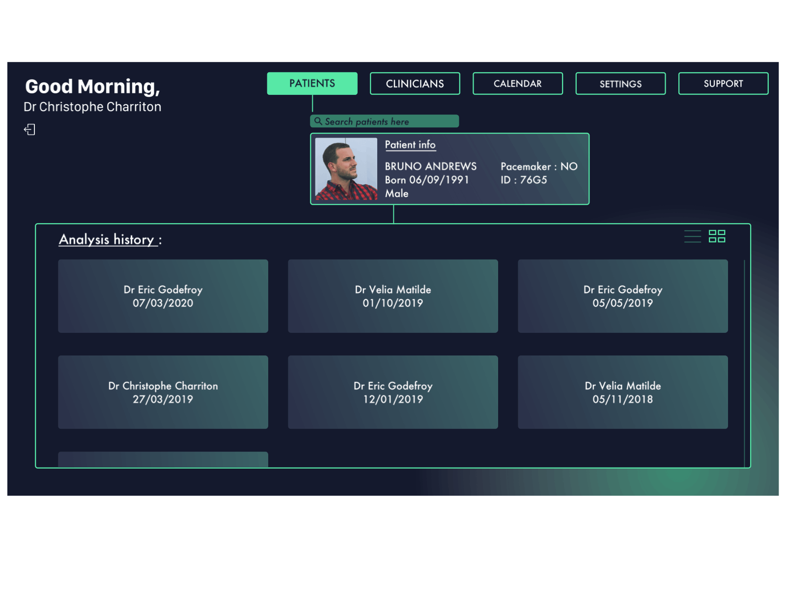Open the CALENDAR section
This screenshot has height=590, width=786.
click(x=517, y=83)
